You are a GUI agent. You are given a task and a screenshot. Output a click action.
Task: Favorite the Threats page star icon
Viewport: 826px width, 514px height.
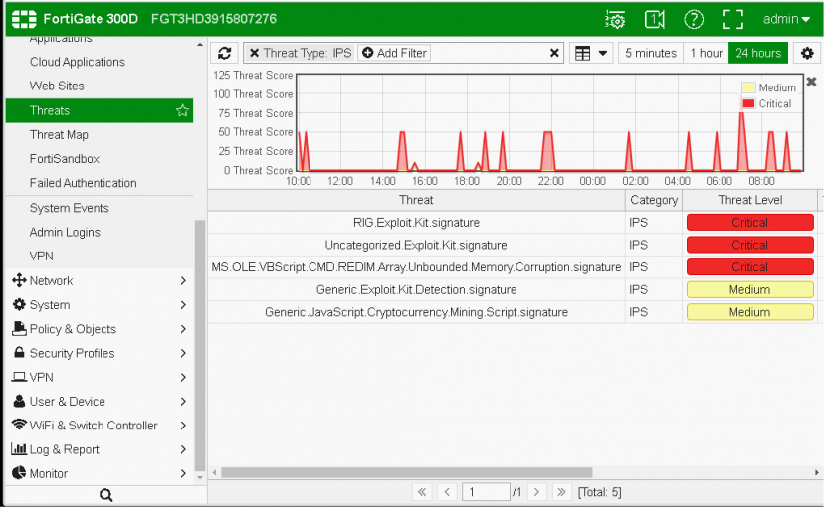tap(182, 110)
